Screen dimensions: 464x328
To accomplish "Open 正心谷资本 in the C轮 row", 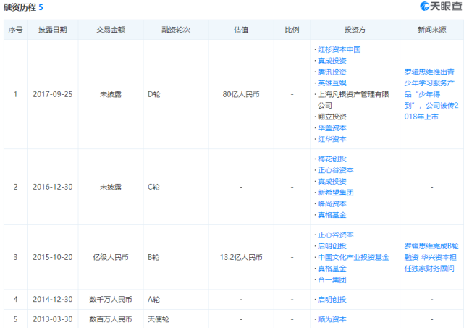I will 336,170.
